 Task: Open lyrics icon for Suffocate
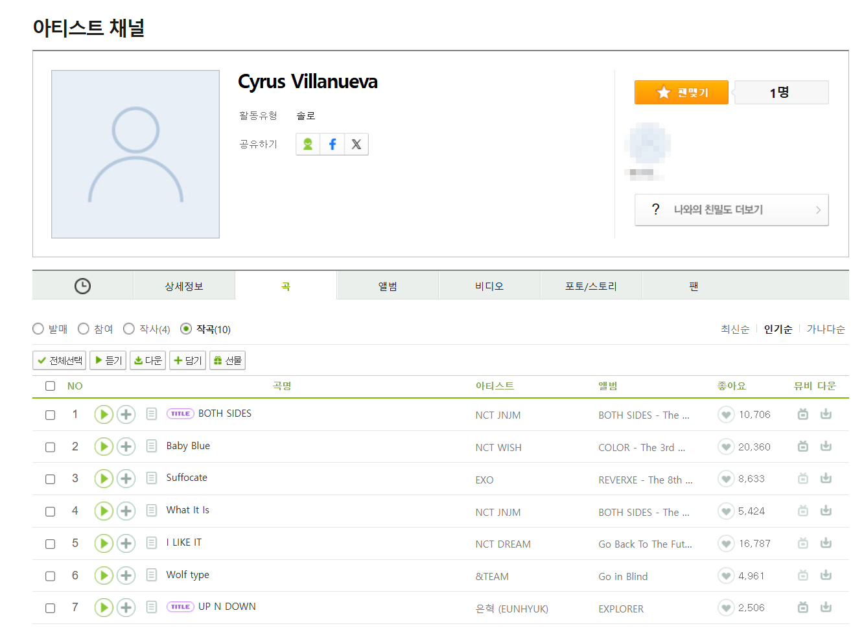point(152,478)
